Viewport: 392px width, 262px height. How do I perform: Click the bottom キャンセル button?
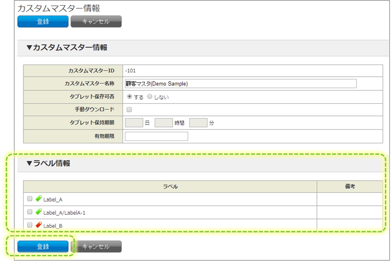click(x=96, y=246)
